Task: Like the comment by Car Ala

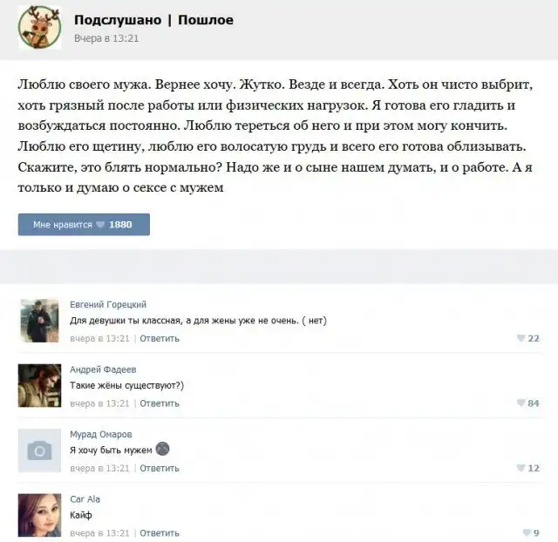Action: tap(531, 532)
